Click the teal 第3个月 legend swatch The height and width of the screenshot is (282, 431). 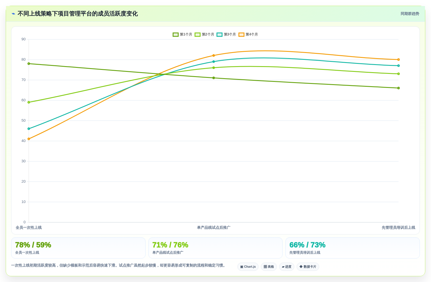[219, 35]
